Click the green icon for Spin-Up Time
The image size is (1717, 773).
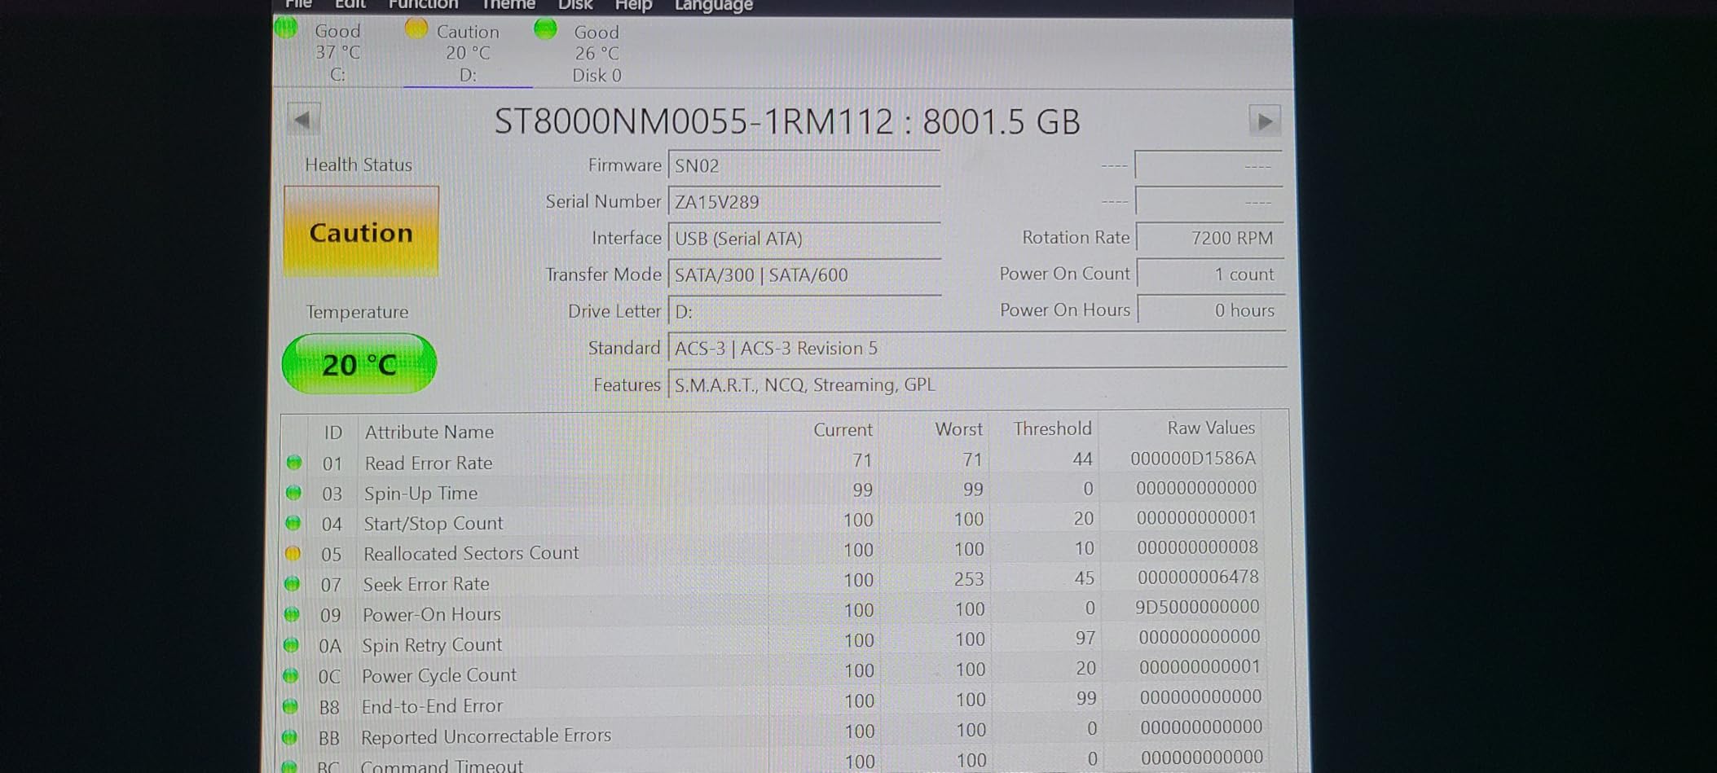[x=293, y=492]
